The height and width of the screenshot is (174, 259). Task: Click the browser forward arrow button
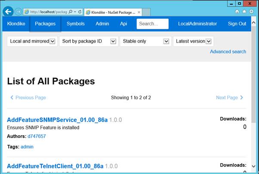pyautogui.click(x=18, y=12)
